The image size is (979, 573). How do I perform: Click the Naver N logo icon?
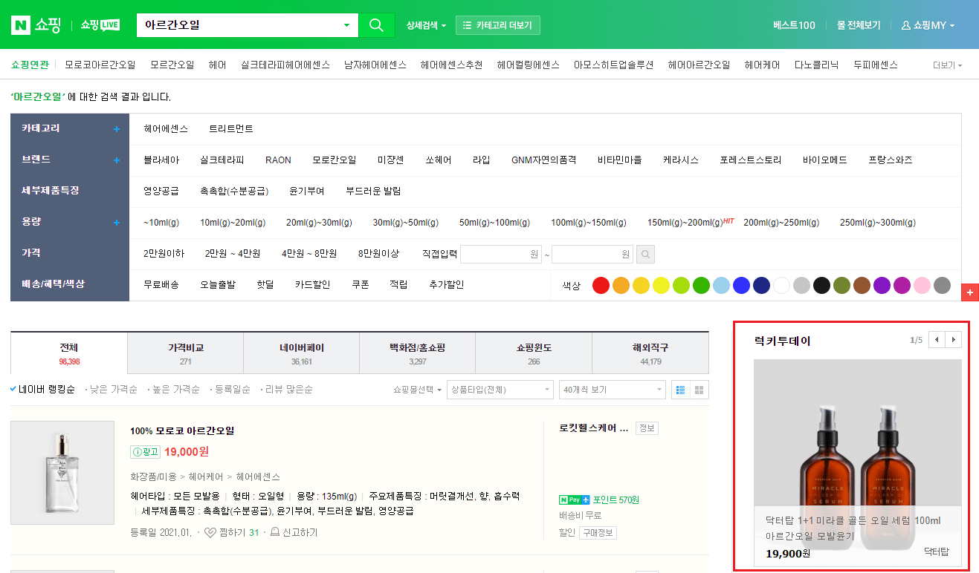point(20,25)
